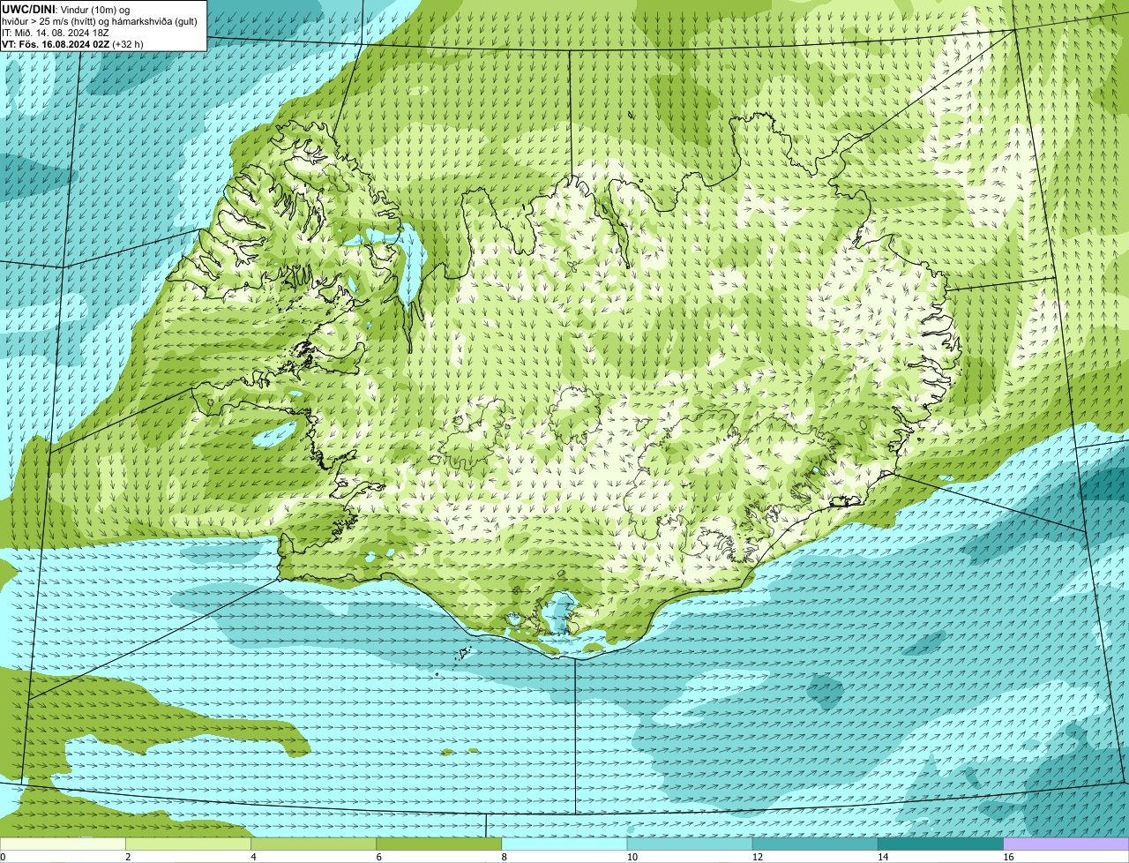The image size is (1129, 863).
Task: Click the 'VT: Fös. 16.08.2024 02Z' valid time line
Action: pyautogui.click(x=56, y=43)
